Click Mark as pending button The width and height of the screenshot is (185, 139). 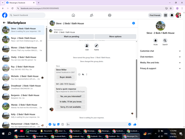tap(71, 36)
